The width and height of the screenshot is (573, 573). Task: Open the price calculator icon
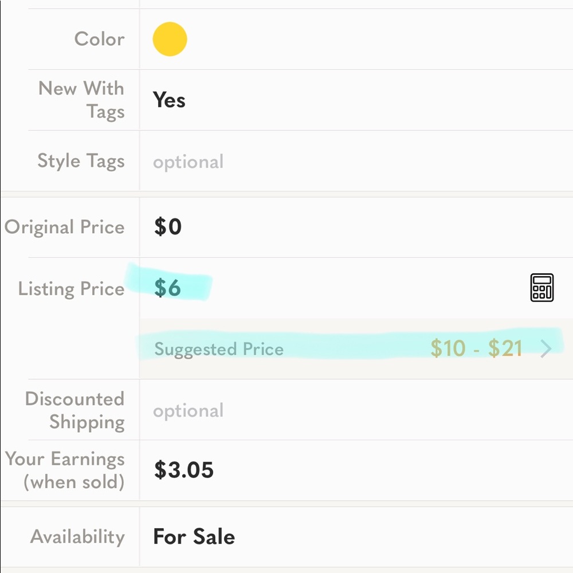(x=541, y=288)
